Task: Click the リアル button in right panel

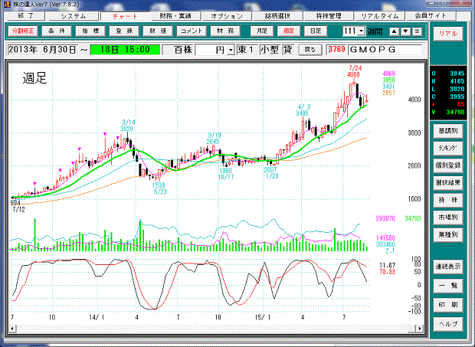Action: [448, 33]
